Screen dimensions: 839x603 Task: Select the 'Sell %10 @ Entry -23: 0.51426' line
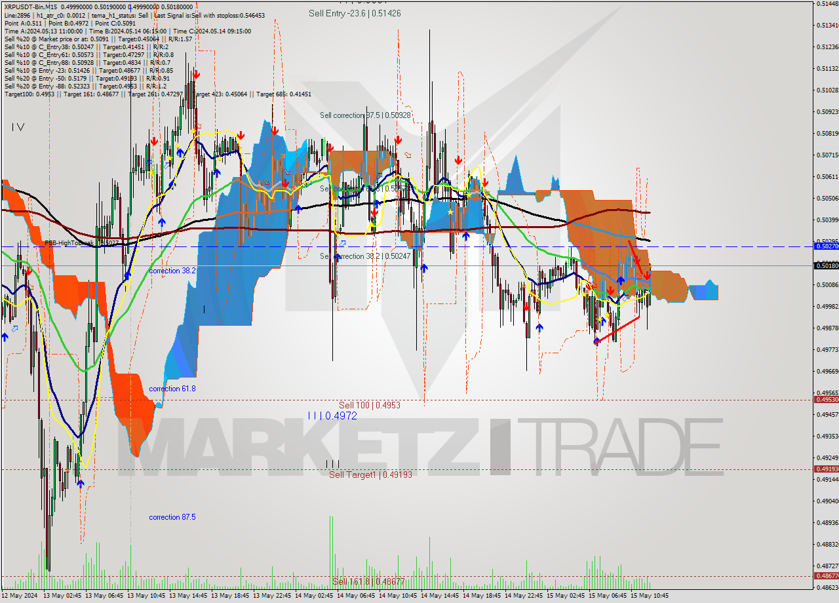88,70
